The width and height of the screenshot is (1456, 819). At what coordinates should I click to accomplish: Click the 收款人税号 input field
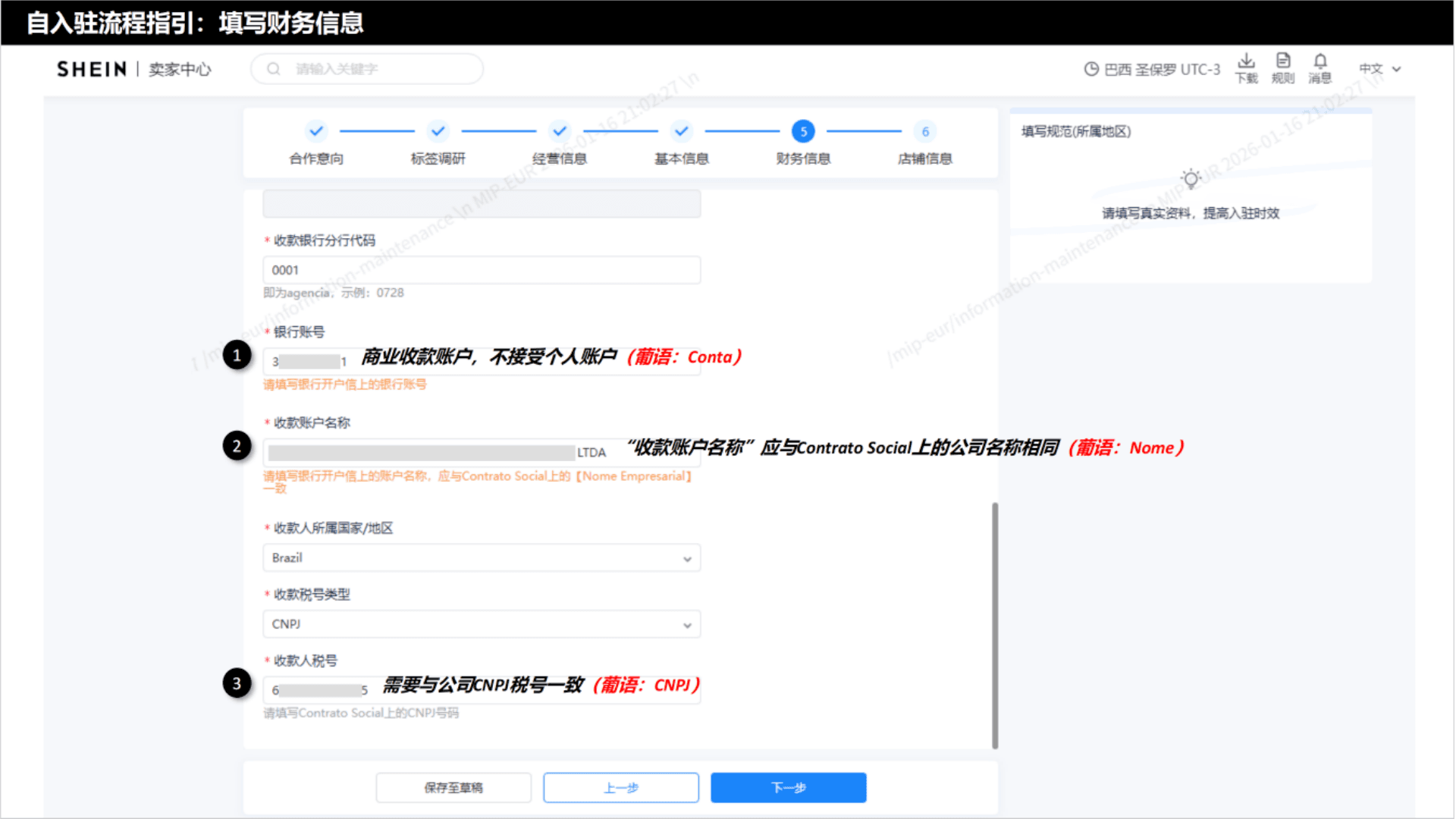[x=482, y=690]
